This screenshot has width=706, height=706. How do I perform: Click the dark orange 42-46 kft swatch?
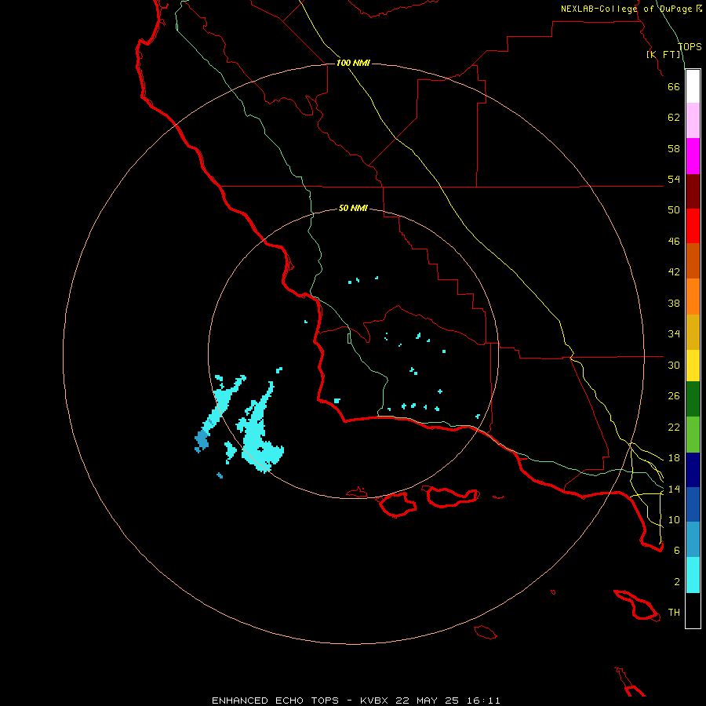coord(693,261)
